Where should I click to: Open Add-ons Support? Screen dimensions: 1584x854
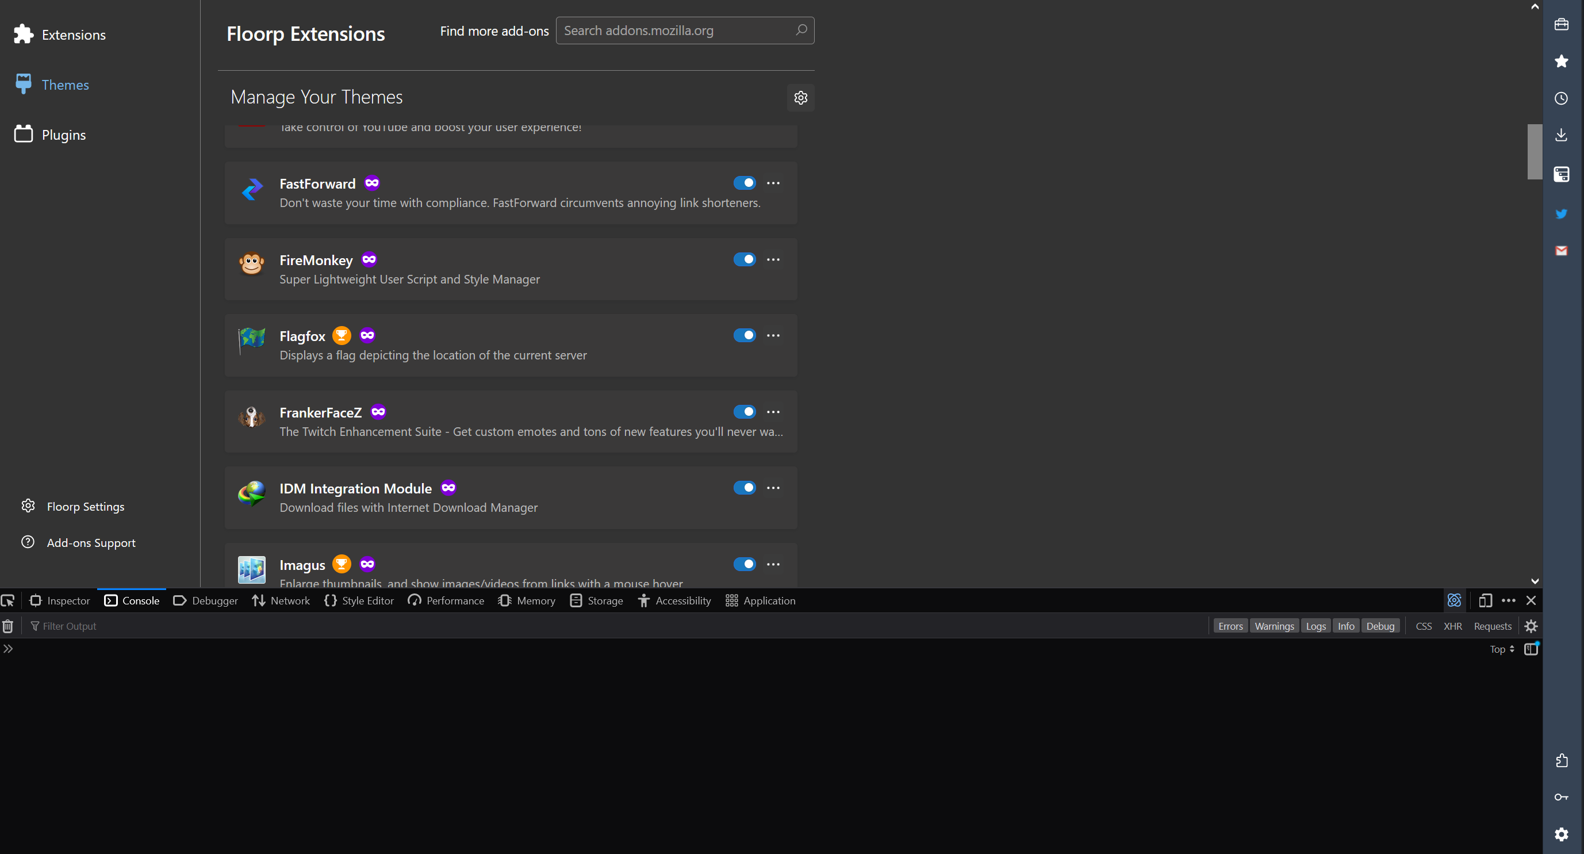point(91,542)
